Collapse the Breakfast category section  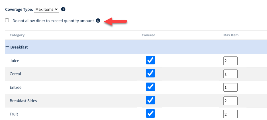(x=7, y=46)
